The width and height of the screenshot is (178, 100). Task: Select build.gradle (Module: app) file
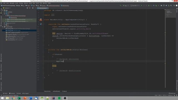[x=13, y=31]
